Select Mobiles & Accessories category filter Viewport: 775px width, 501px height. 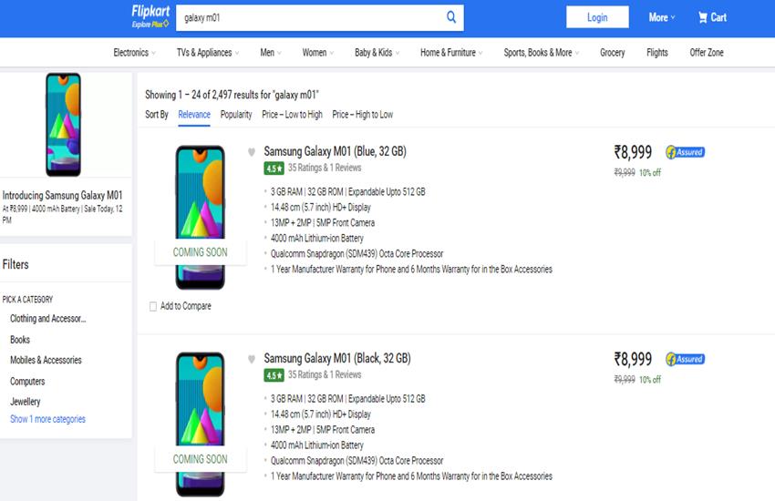(46, 361)
